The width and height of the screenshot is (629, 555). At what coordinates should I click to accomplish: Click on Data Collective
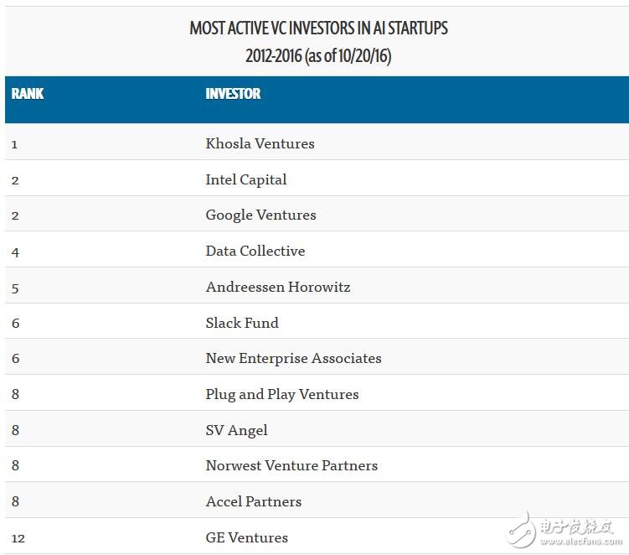coord(255,251)
